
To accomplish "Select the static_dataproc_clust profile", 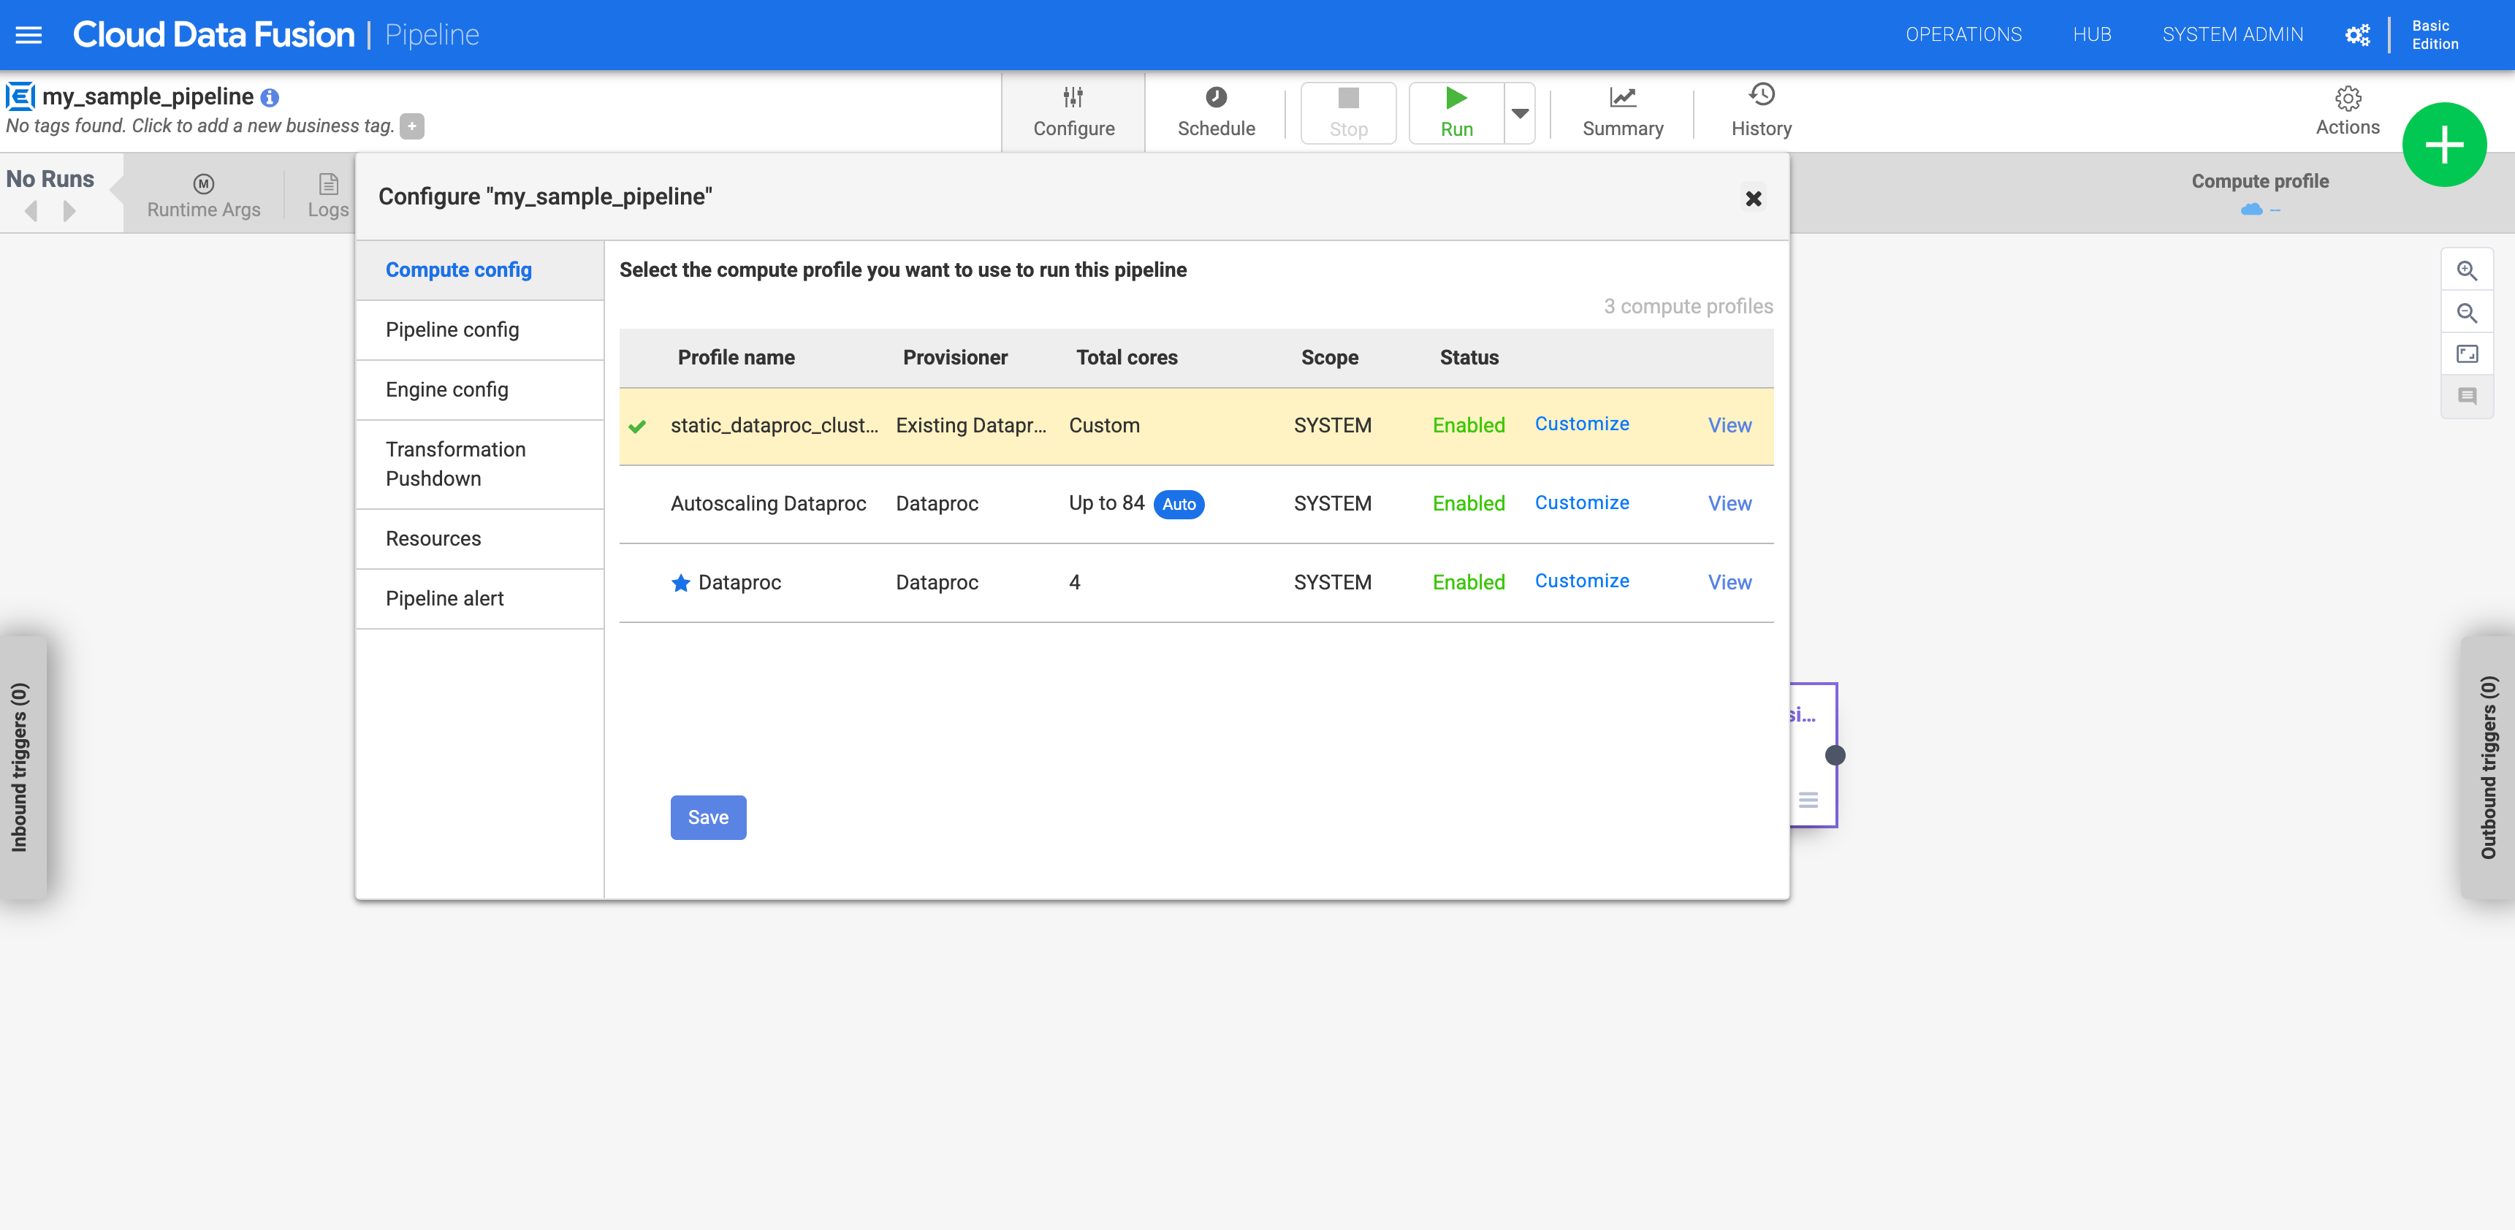I will (x=776, y=425).
